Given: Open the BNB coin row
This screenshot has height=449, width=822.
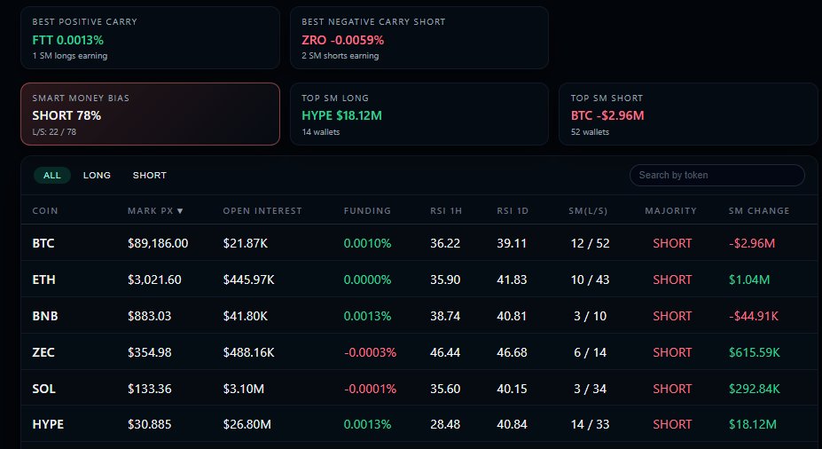Looking at the screenshot, I should [43, 316].
